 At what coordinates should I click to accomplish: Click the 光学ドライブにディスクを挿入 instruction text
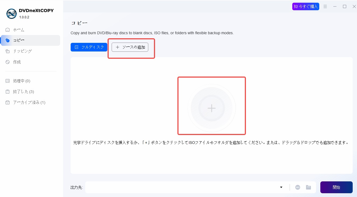click(211, 143)
